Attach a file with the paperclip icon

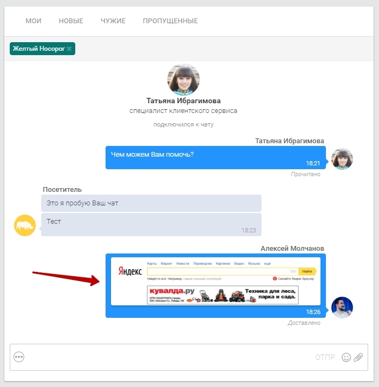358,357
